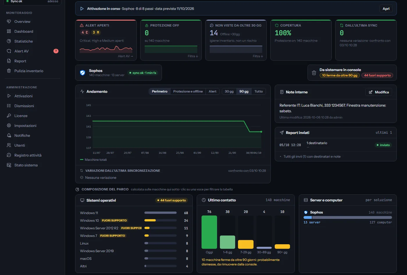
Task: Set chart range to 90 gg
Action: click(244, 91)
